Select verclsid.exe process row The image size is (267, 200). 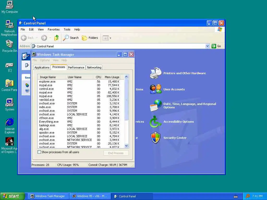click(x=81, y=100)
